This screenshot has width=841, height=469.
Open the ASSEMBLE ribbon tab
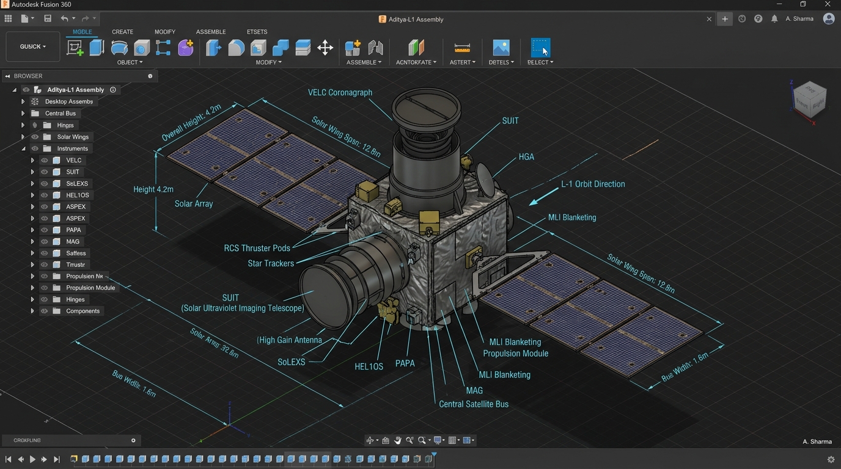pyautogui.click(x=211, y=32)
